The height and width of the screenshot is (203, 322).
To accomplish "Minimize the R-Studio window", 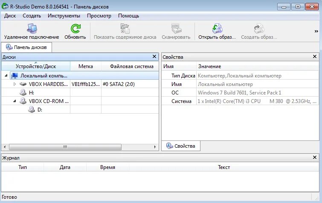I will pyautogui.click(x=284, y=7).
